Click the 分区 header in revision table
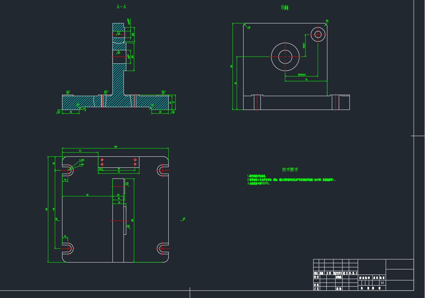The width and height of the screenshot is (425, 298). click(328, 273)
